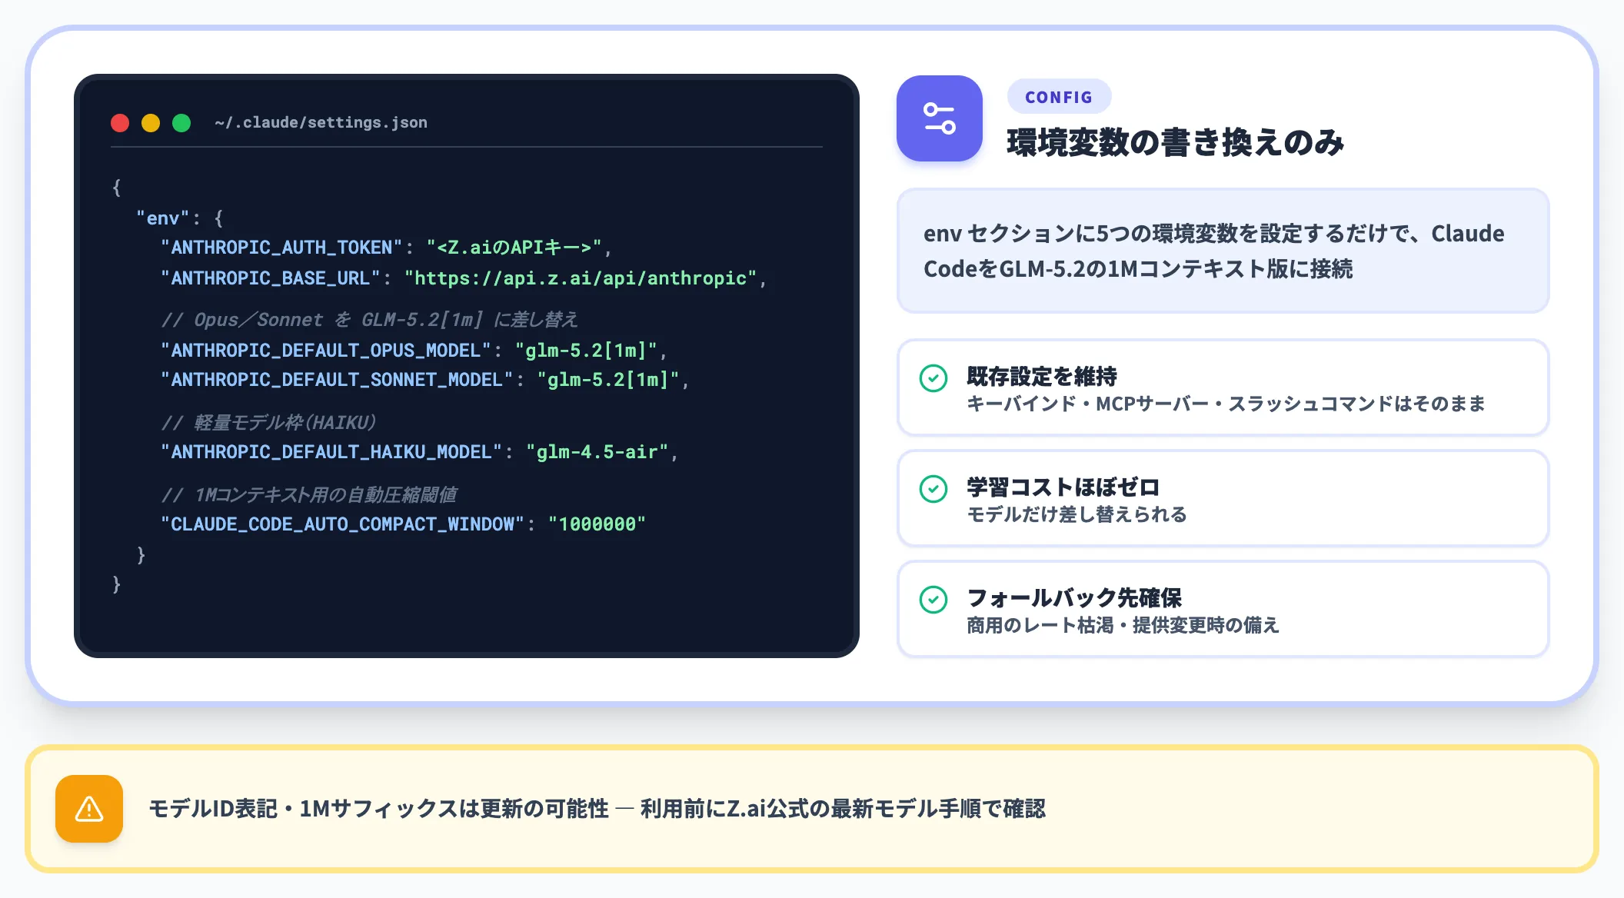Viewport: 1624px width, 898px height.
Task: Click the orange warning triangle icon
Action: point(89,809)
